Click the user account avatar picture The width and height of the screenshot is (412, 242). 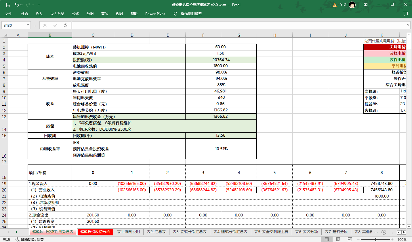pyautogui.click(x=352, y=5)
